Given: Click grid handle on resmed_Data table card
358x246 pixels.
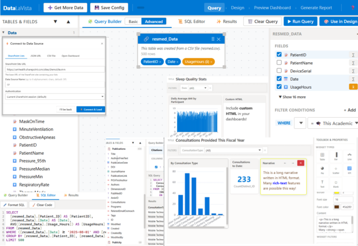Looking at the screenshot, I should [213, 39].
